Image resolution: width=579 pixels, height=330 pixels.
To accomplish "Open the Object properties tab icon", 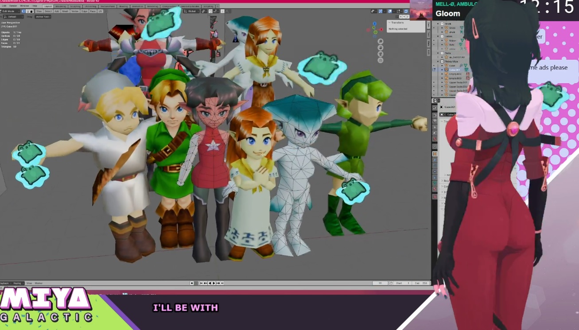I will tap(435, 154).
